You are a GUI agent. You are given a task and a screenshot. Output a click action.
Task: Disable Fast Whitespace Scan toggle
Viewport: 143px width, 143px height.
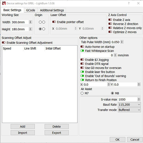82,51
